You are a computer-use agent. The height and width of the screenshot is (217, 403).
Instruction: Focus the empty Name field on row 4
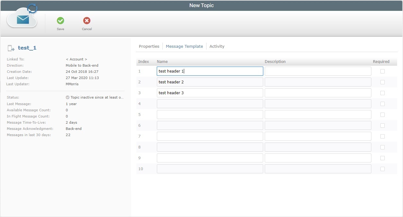tap(210, 104)
